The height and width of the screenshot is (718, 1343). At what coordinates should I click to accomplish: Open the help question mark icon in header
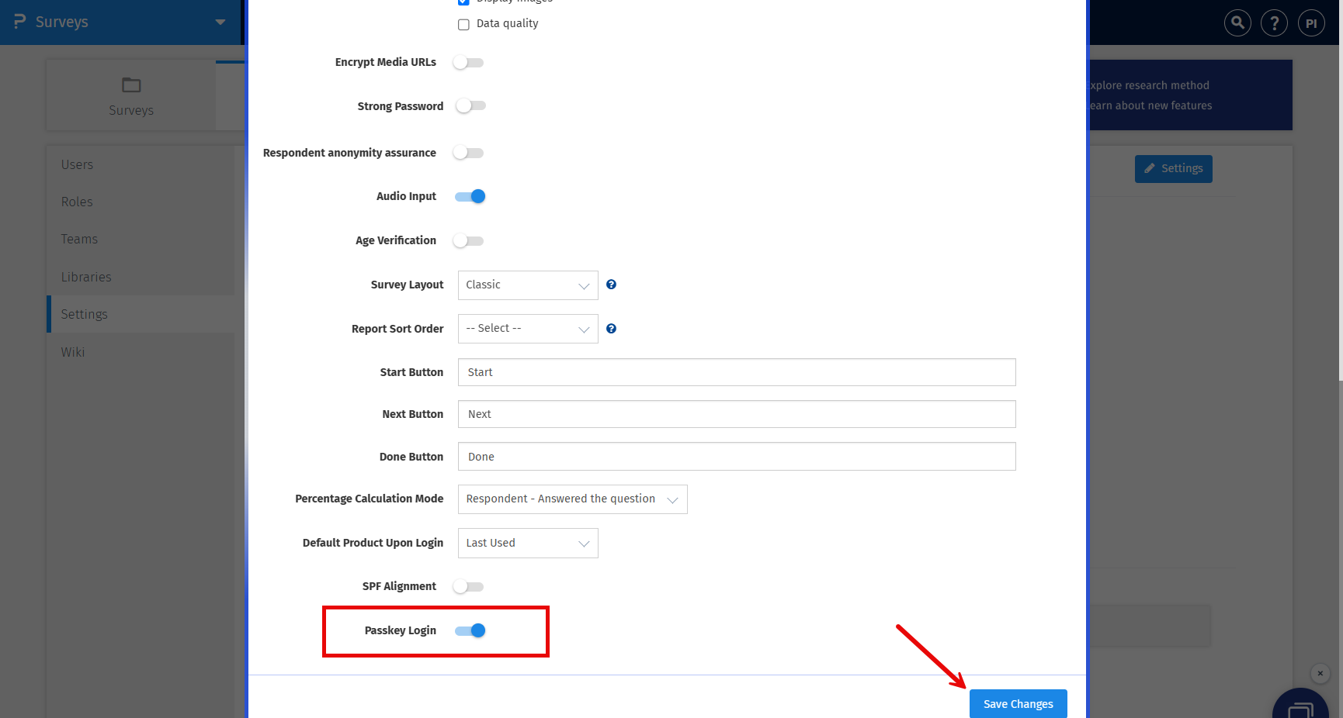[x=1274, y=22]
